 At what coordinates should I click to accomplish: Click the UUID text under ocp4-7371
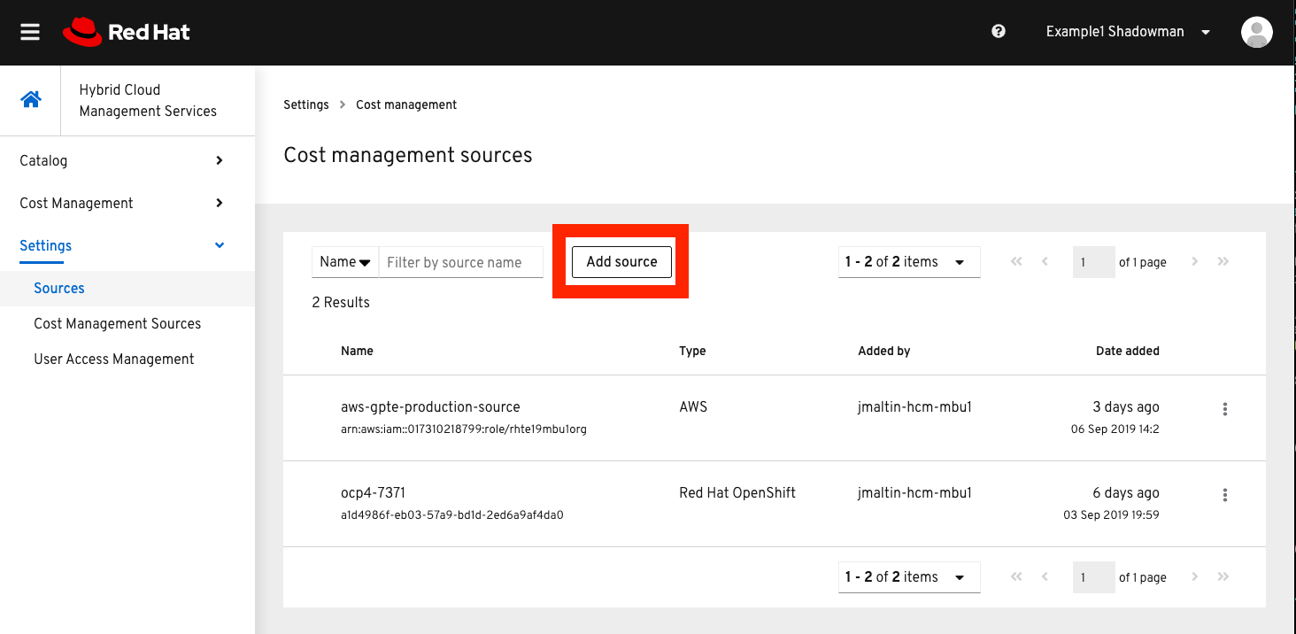point(452,514)
